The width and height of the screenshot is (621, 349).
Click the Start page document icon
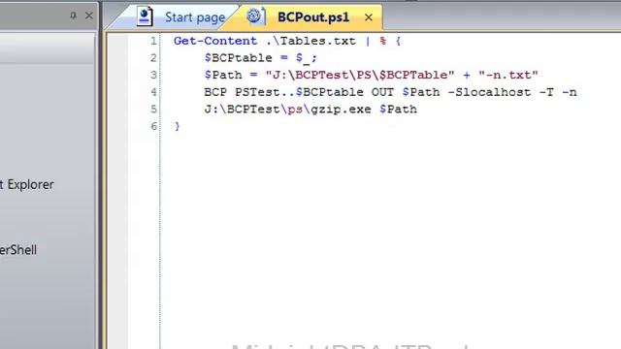145,16
